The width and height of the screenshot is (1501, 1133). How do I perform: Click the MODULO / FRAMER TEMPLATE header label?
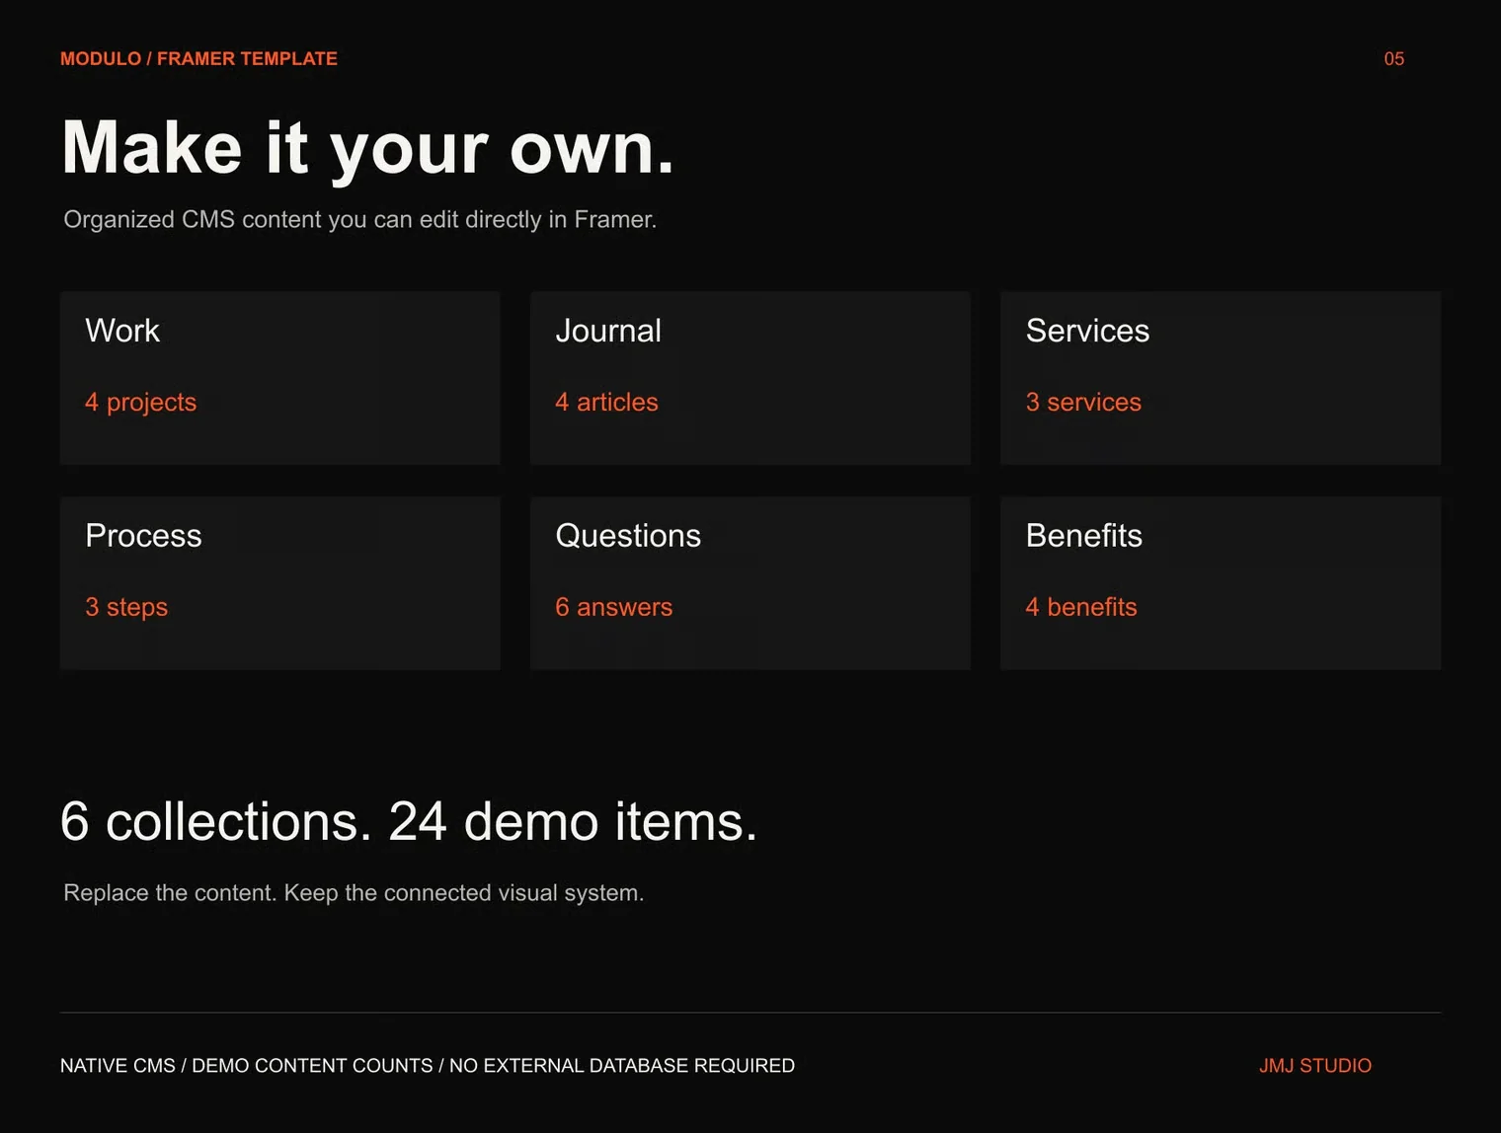tap(198, 59)
